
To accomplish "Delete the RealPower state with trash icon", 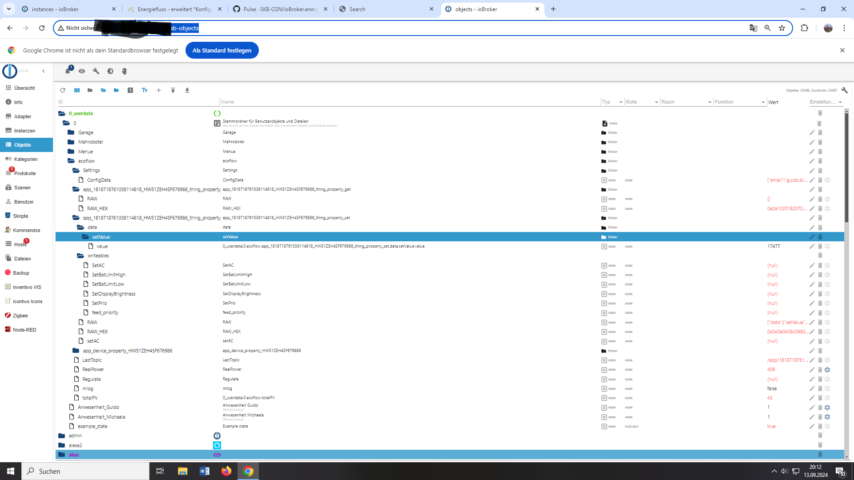I will point(820,370).
